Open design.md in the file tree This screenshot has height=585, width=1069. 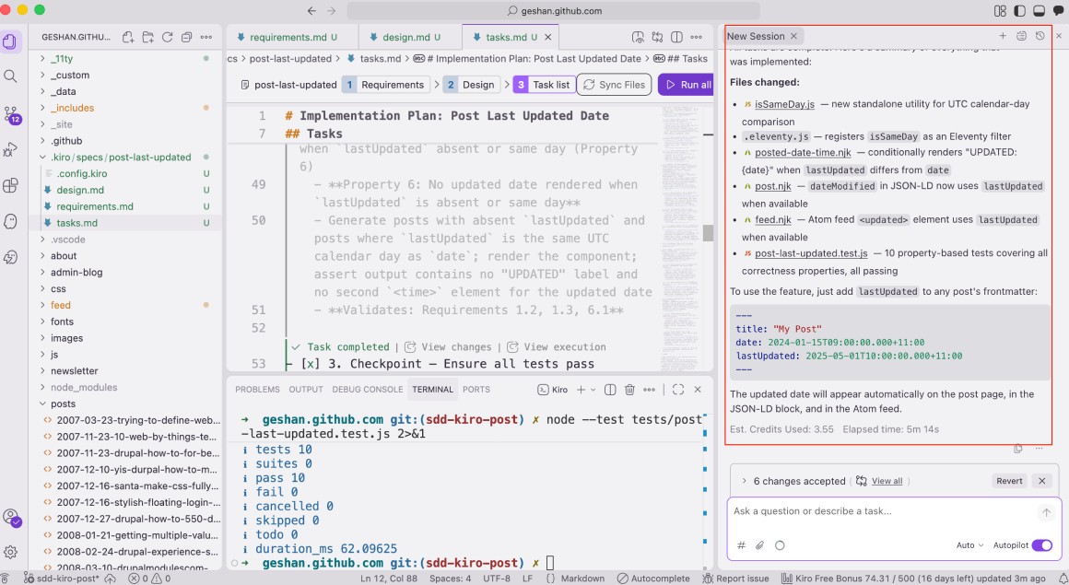tap(80, 190)
